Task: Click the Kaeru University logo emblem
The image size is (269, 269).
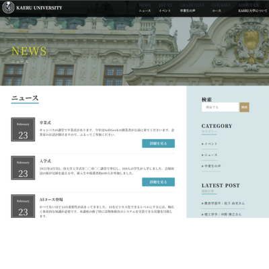Action: [x=8, y=7]
